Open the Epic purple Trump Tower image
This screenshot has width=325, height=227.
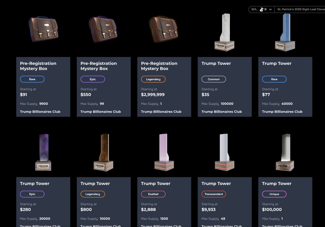(43, 152)
